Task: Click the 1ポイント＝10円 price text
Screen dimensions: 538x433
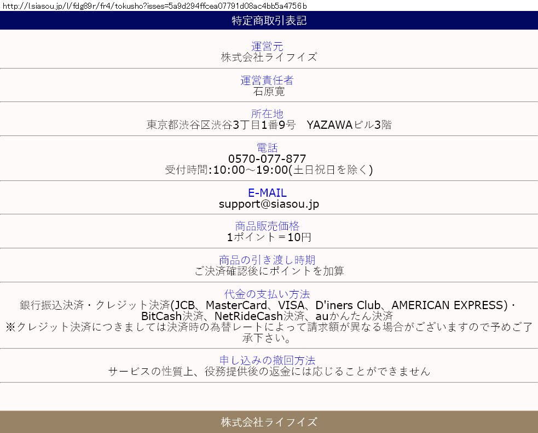Action: [269, 237]
